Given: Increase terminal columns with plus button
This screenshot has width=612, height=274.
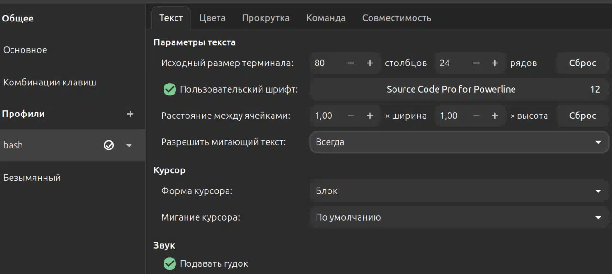Looking at the screenshot, I should pos(370,63).
